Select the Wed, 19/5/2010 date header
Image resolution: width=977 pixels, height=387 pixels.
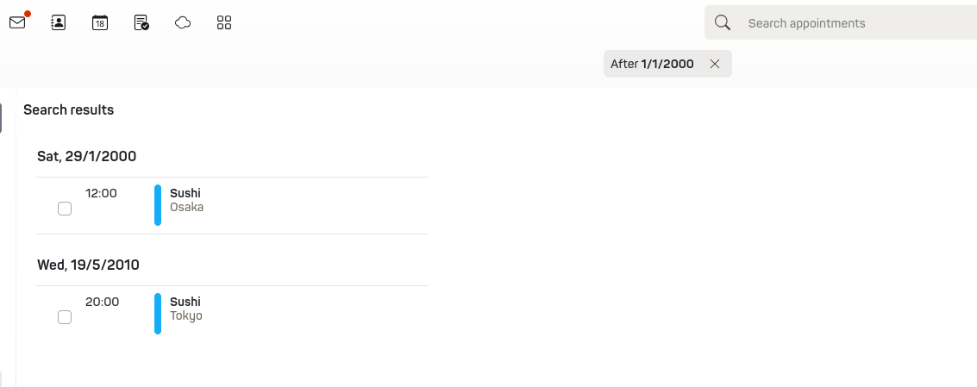tap(88, 265)
